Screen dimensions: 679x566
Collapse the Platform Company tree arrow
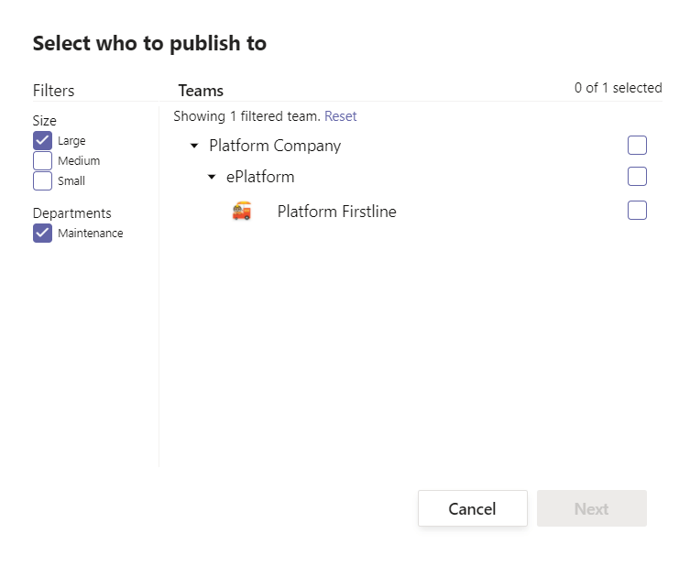[x=194, y=147]
